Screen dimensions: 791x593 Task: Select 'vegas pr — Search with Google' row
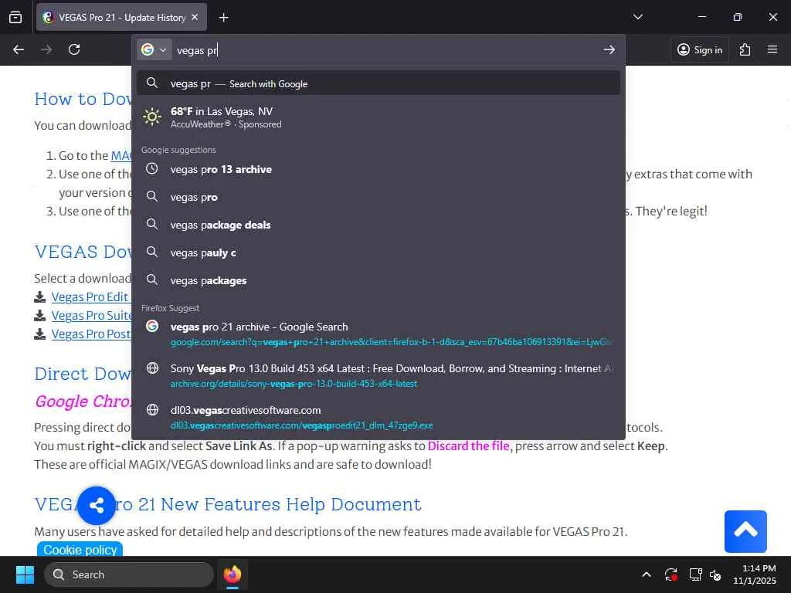pyautogui.click(x=379, y=83)
